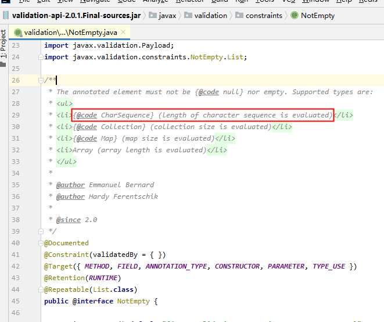
Task: Click the @Constraint annotation
Action: (66, 255)
